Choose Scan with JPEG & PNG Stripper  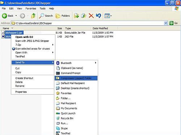coord(33,41)
